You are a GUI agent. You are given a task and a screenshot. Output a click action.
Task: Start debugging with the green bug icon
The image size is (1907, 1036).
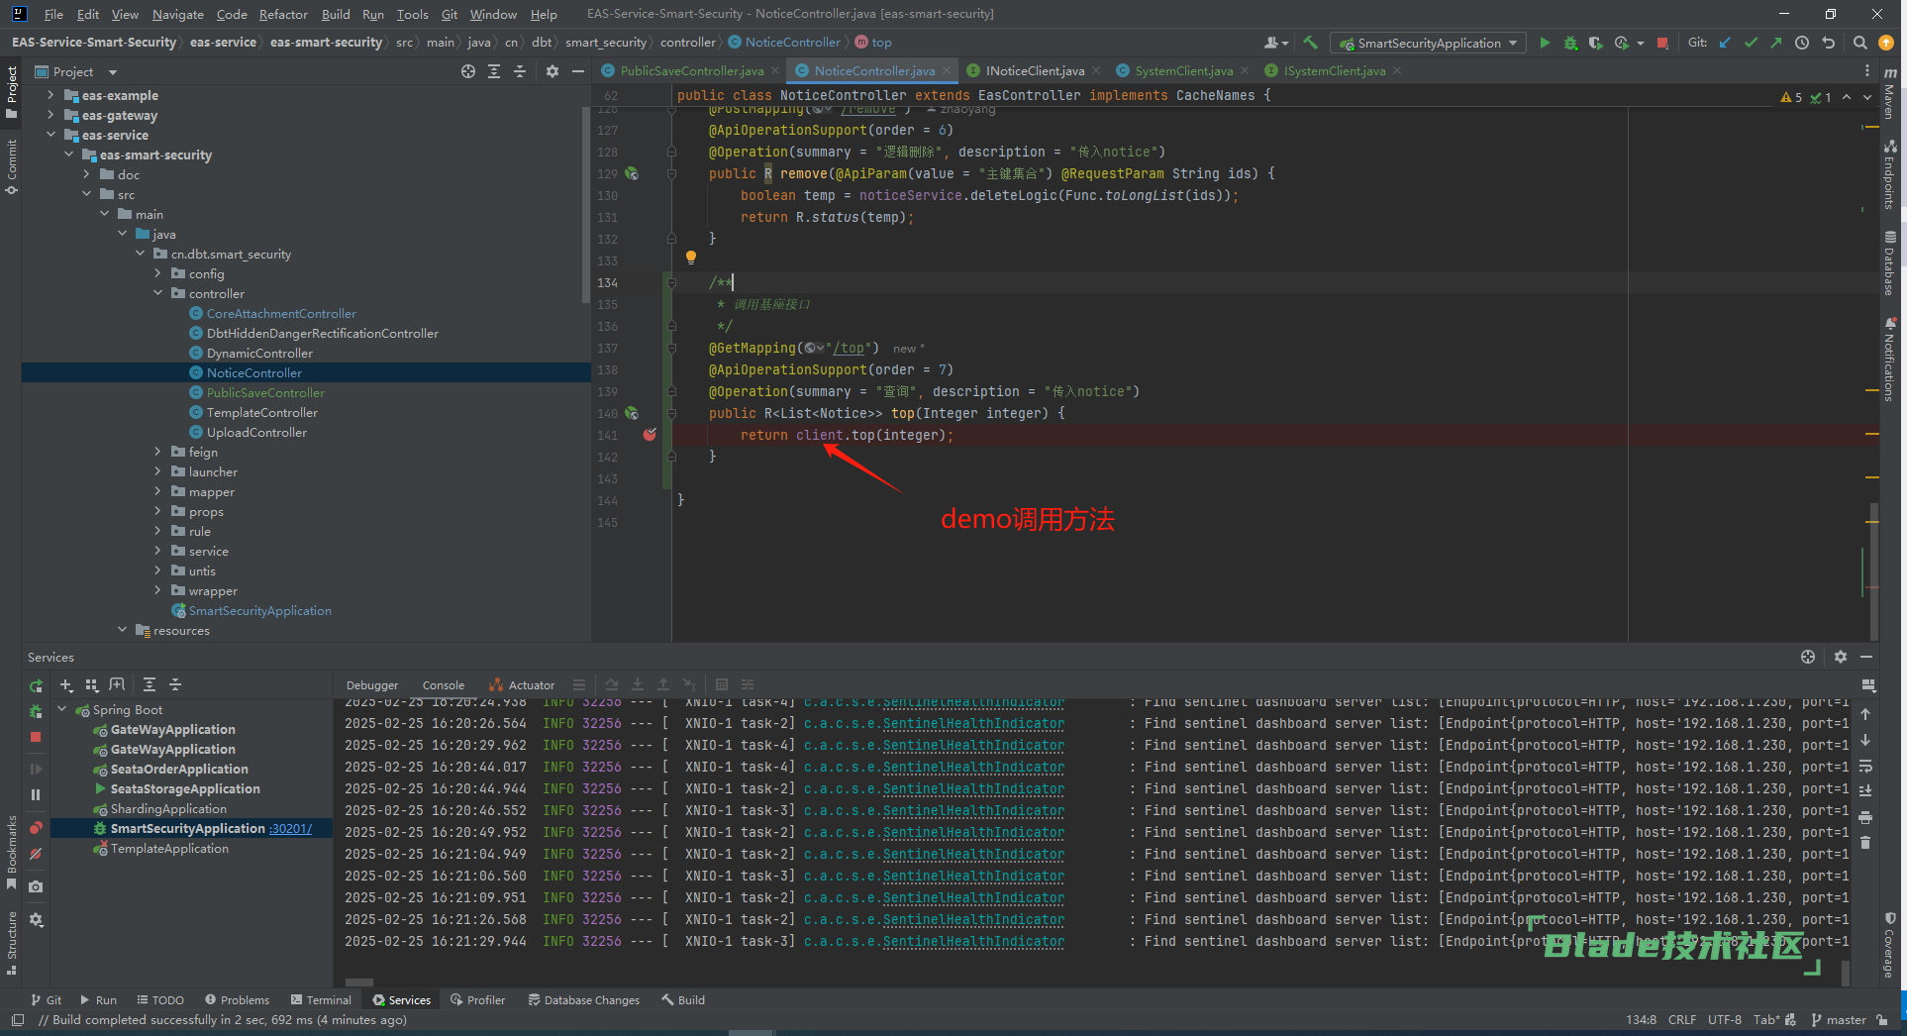1570,43
